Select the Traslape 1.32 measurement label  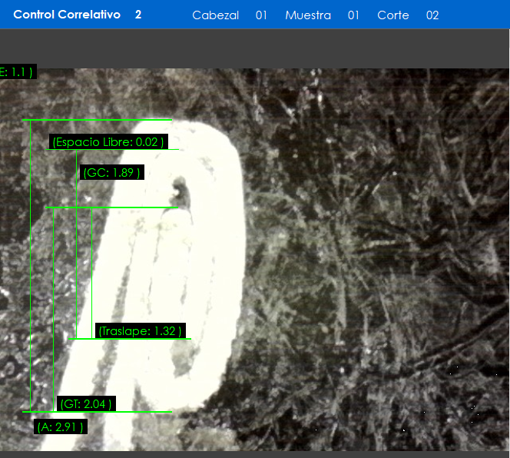(141, 331)
